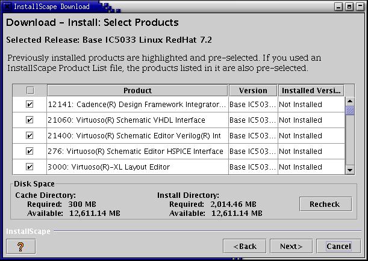Screen dimensions: 368x261
Task: Click the Product column header
Action: 137,90
